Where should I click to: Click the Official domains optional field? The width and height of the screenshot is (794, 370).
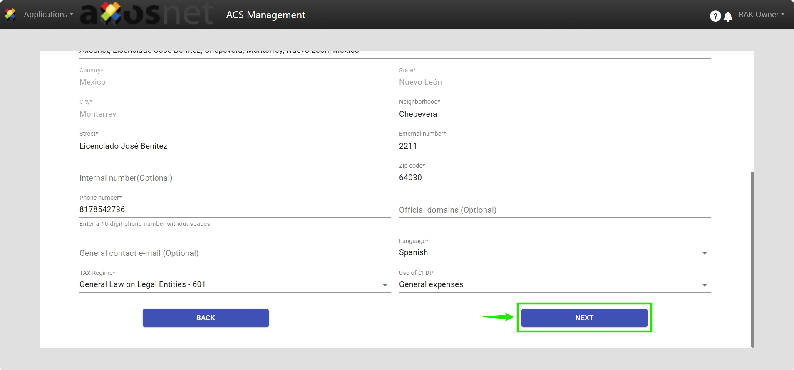(x=554, y=210)
